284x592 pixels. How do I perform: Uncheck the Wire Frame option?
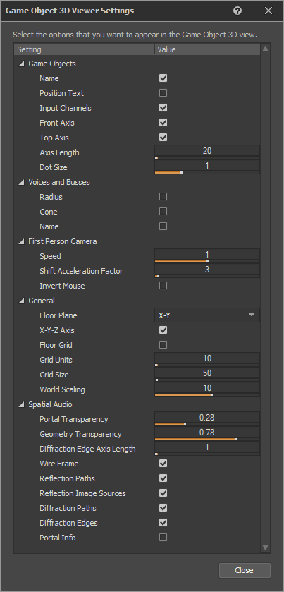[x=163, y=464]
